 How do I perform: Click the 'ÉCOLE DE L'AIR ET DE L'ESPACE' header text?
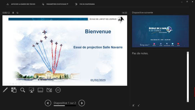click(103, 19)
